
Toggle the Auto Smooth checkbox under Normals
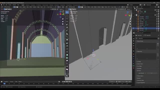[145, 73]
